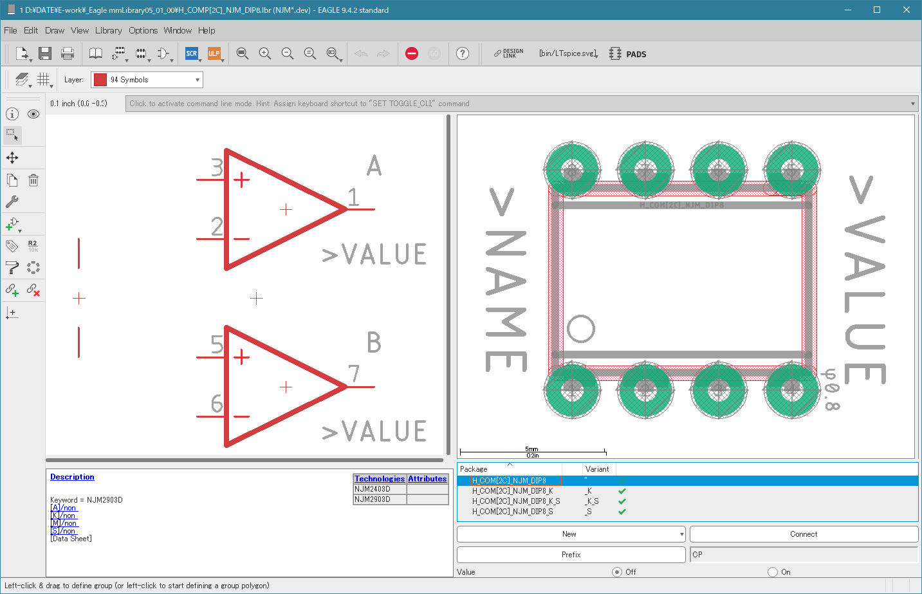This screenshot has width=922, height=594.
Task: Expand the Layer 94 Symbols dropdown
Action: tap(147, 80)
